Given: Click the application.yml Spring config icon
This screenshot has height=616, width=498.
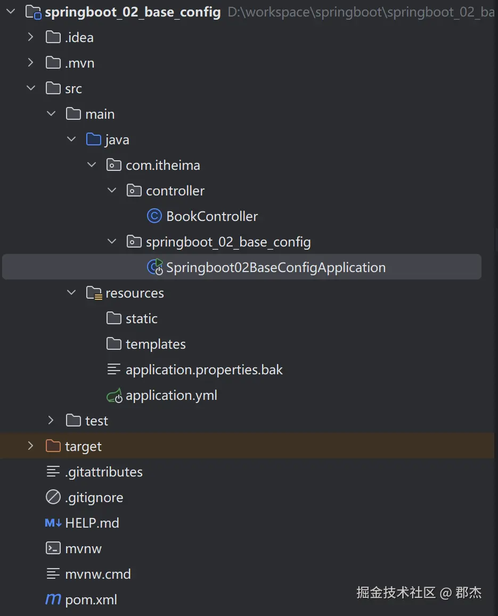Looking at the screenshot, I should click(x=115, y=396).
